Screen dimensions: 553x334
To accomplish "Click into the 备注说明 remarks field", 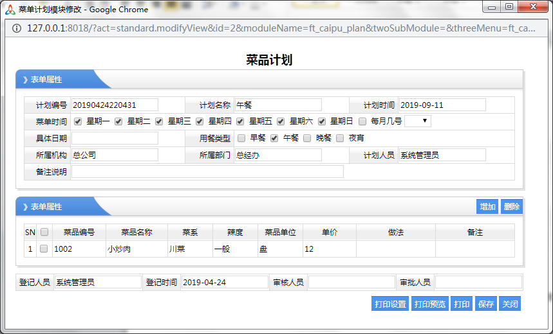I will point(207,171).
